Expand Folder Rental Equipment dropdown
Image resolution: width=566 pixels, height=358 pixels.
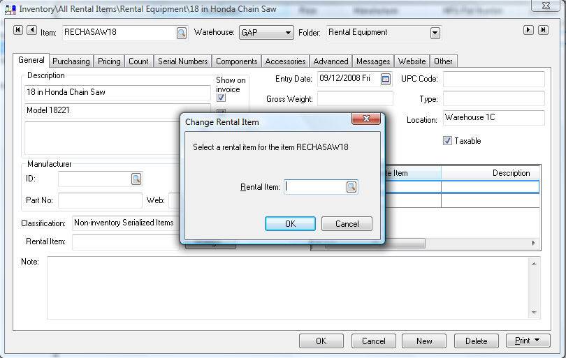click(x=435, y=33)
